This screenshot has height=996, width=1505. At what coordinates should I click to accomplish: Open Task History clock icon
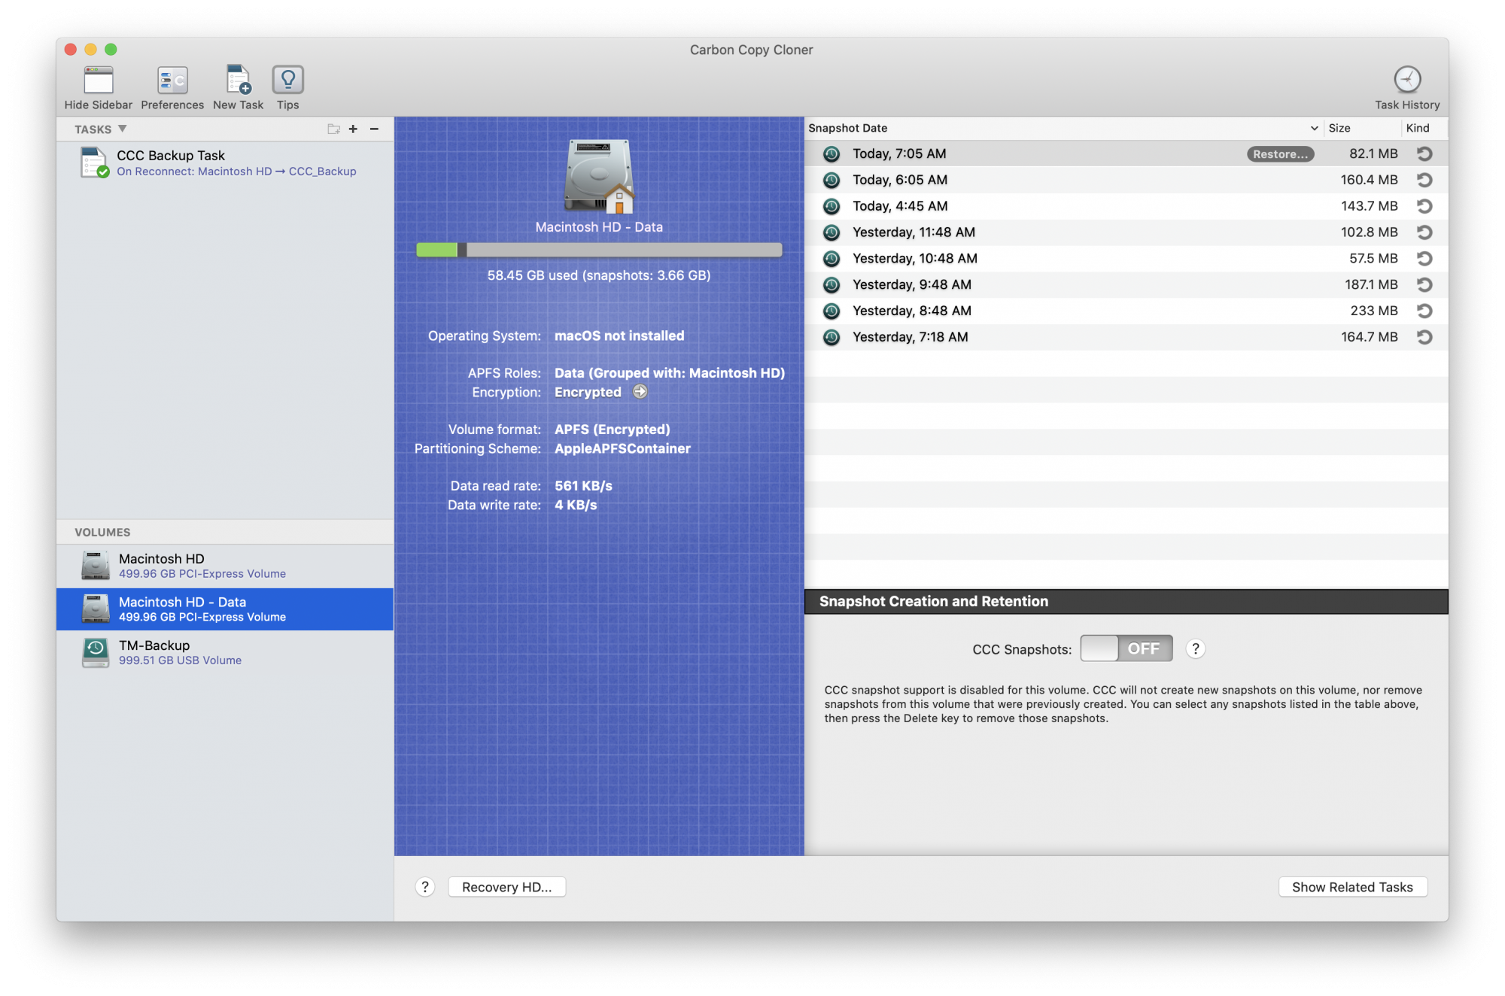(x=1406, y=79)
